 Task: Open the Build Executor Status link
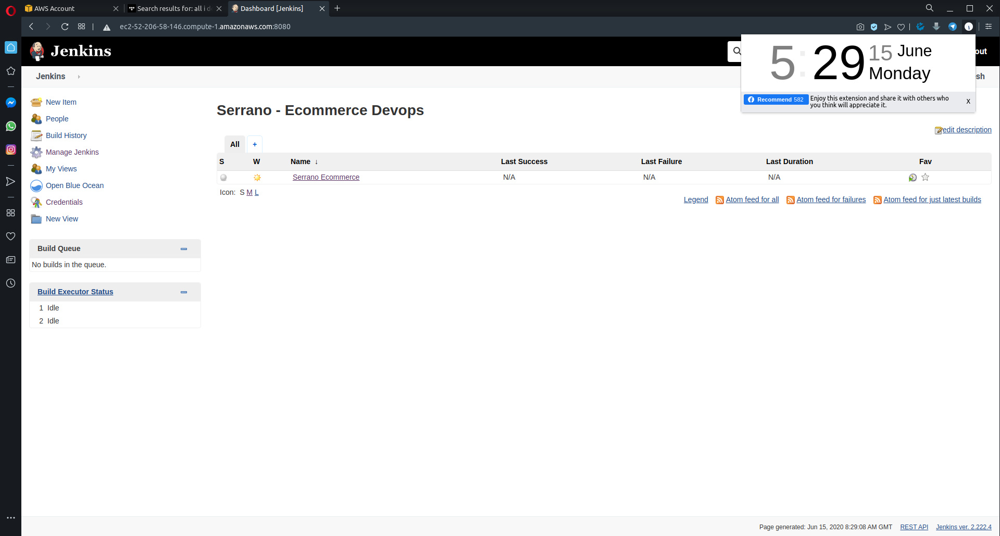click(75, 292)
